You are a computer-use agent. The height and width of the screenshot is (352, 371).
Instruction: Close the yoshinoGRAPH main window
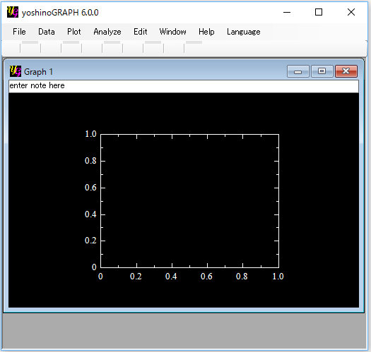(x=351, y=12)
